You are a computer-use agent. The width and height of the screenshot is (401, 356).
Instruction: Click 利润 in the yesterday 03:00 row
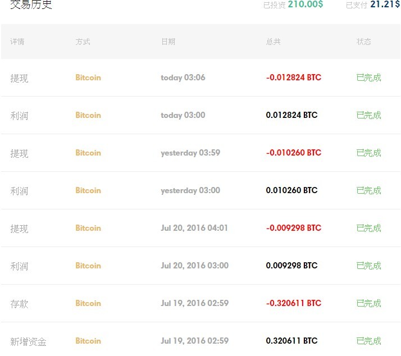19,191
